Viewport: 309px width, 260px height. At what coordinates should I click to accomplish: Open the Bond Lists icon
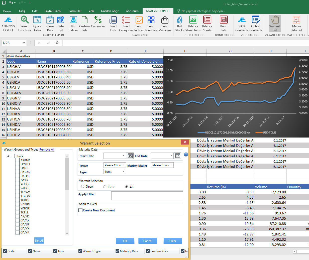[224, 24]
